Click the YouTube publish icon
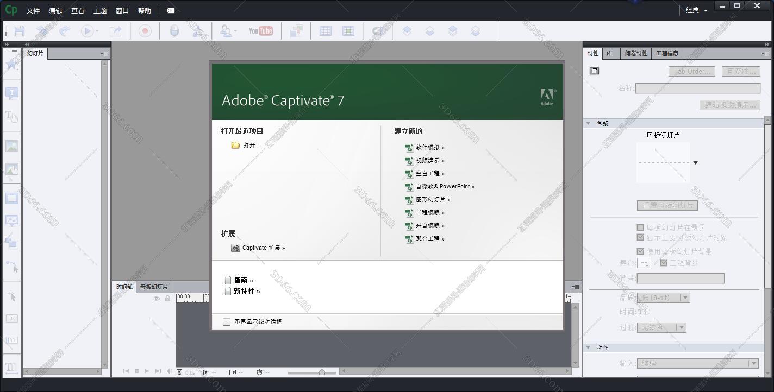Screen dimensions: 774x392 pos(261,31)
